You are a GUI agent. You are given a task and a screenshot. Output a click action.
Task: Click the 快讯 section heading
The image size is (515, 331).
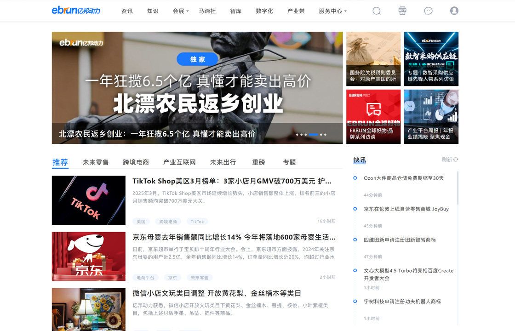pyautogui.click(x=360, y=160)
